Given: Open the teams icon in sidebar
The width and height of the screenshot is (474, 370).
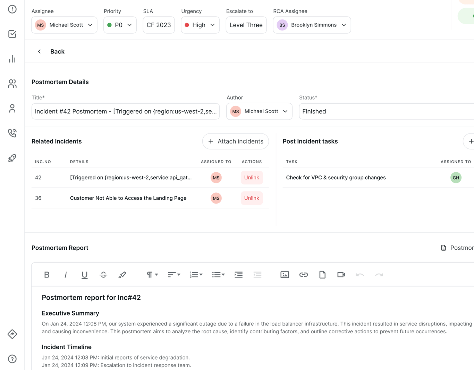Looking at the screenshot, I should (12, 84).
